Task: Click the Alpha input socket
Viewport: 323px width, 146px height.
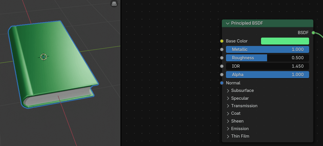Action: tap(222, 75)
